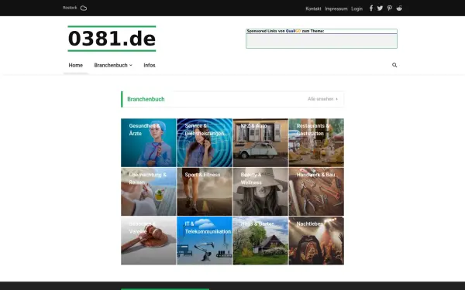Screen dimensions: 465x290
Task: Open the Handwerk & Bau tile
Action: click(x=316, y=192)
